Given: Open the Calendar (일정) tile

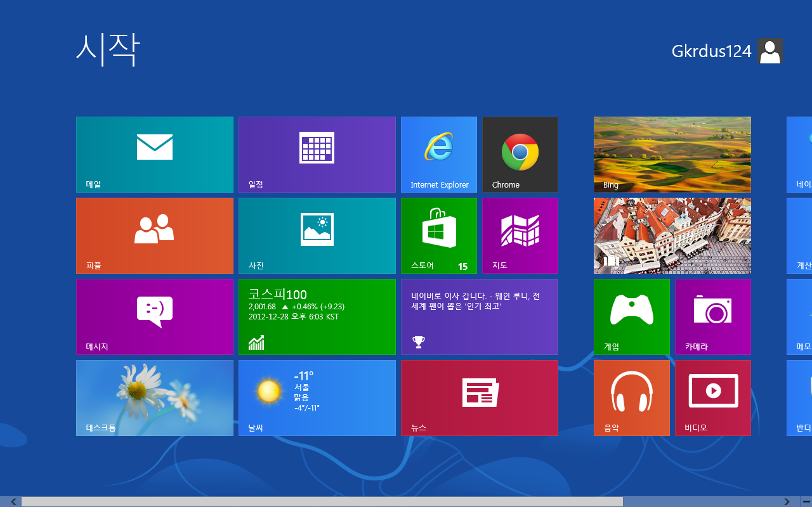Looking at the screenshot, I should point(317,154).
